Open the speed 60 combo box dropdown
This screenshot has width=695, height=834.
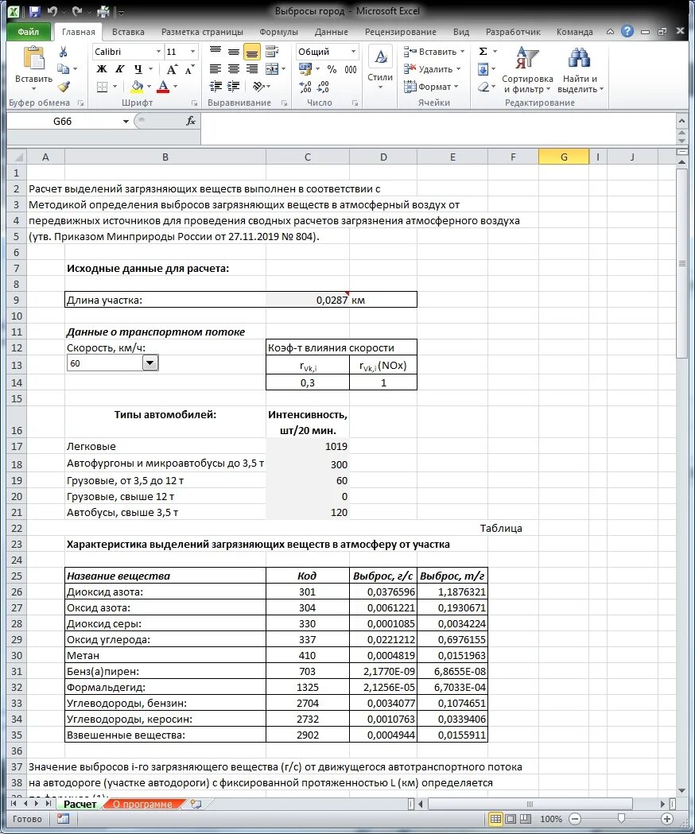(150, 363)
